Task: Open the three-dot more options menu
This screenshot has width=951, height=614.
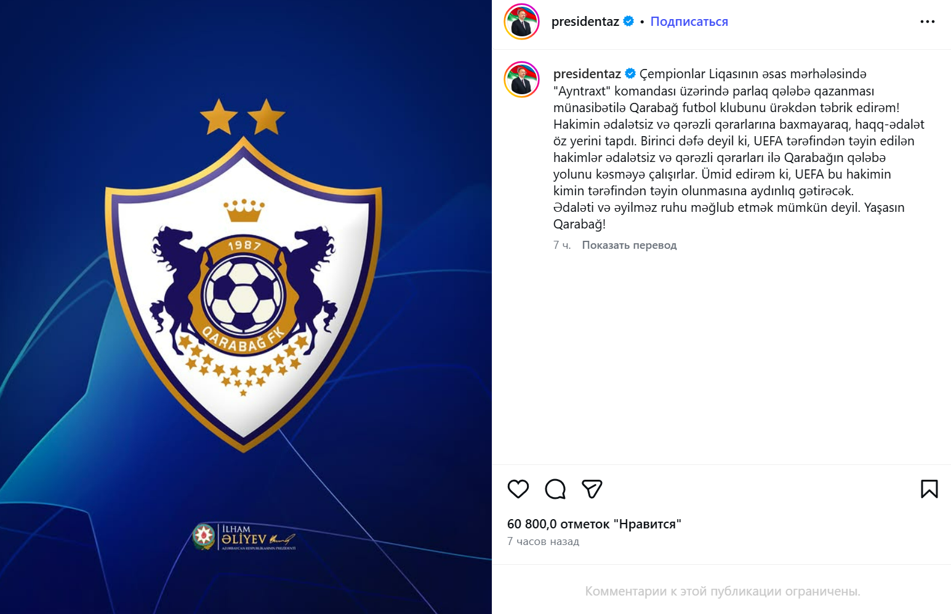Action: click(928, 22)
